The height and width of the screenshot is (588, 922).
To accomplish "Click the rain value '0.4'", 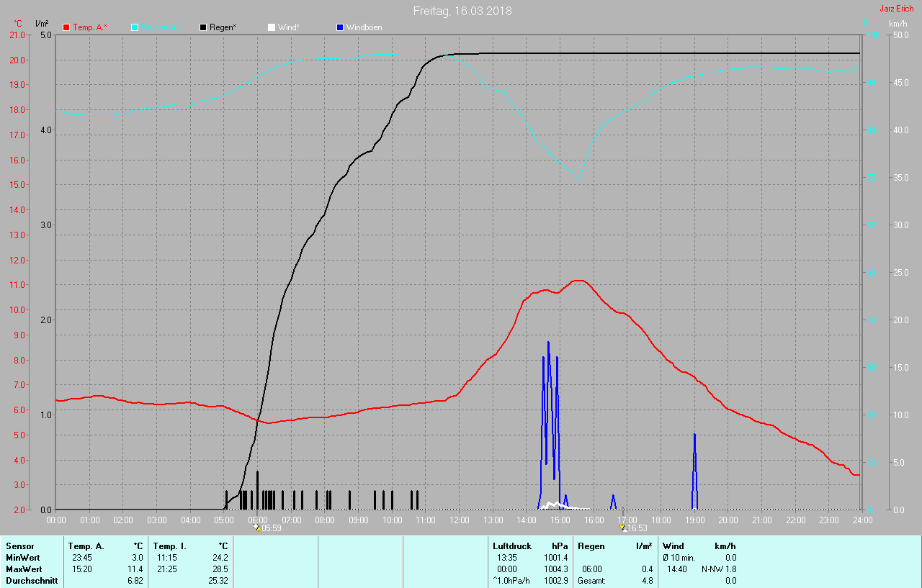I will click(647, 569).
